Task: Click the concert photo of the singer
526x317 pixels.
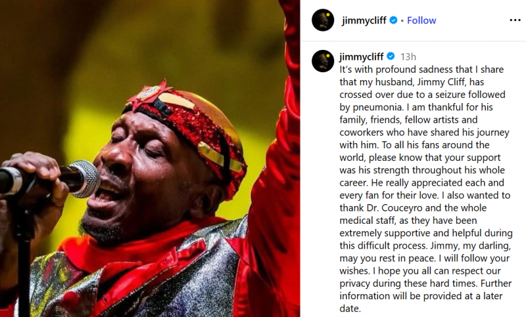Action: (150, 158)
